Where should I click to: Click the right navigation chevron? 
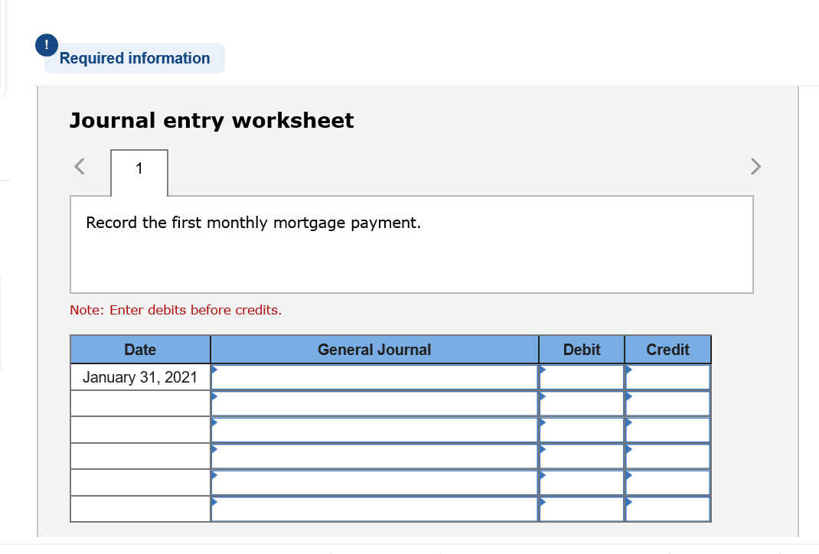(x=755, y=166)
